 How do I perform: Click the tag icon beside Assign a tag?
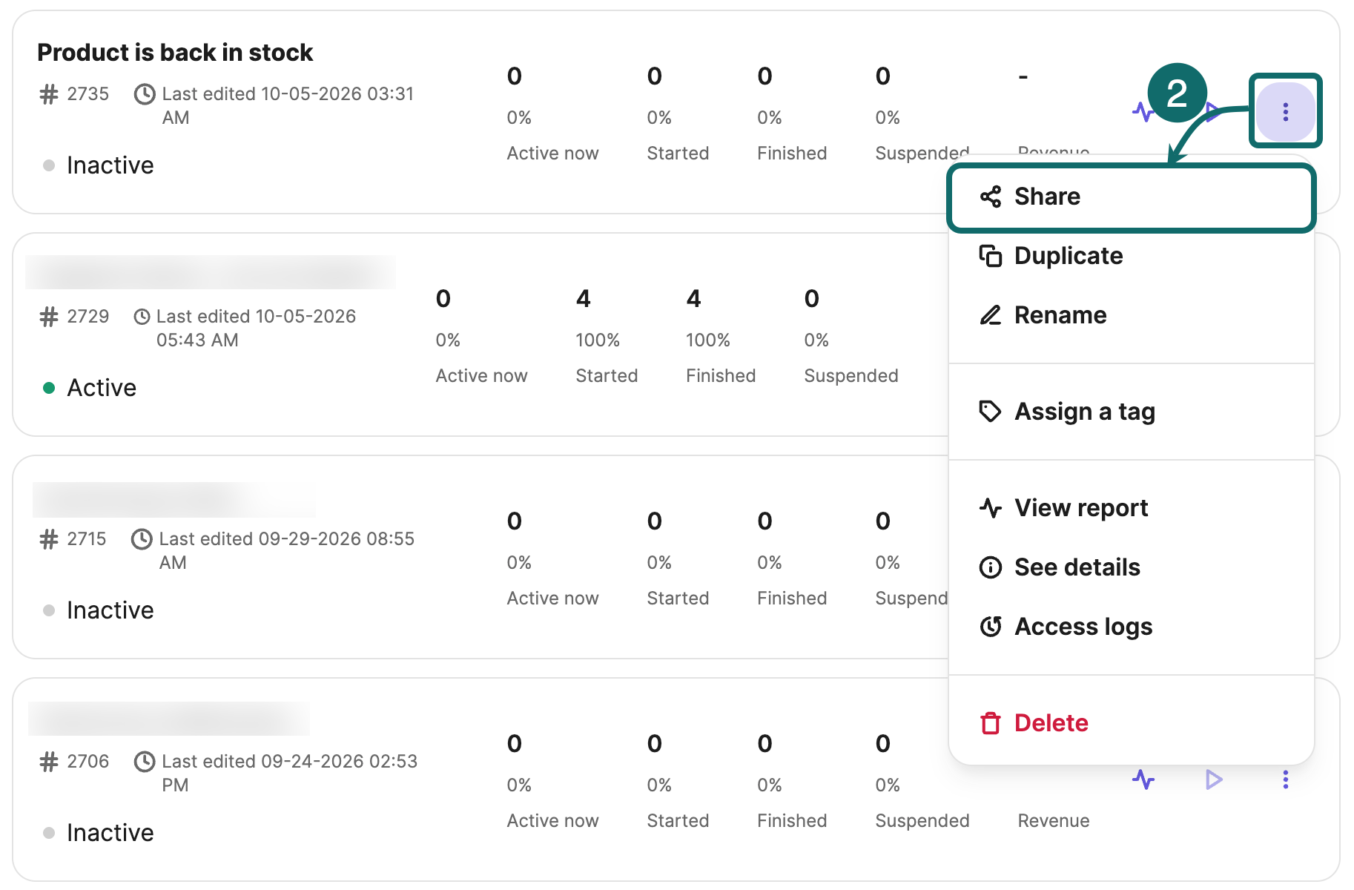click(991, 412)
